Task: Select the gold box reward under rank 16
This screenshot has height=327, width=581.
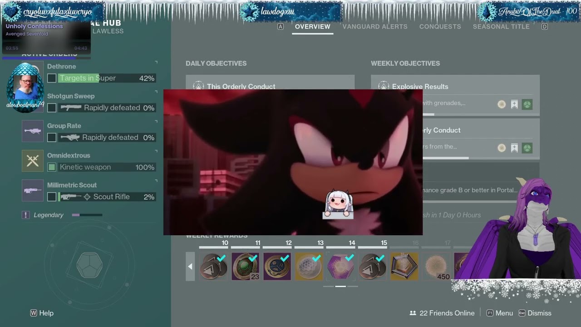Action: coord(404,266)
